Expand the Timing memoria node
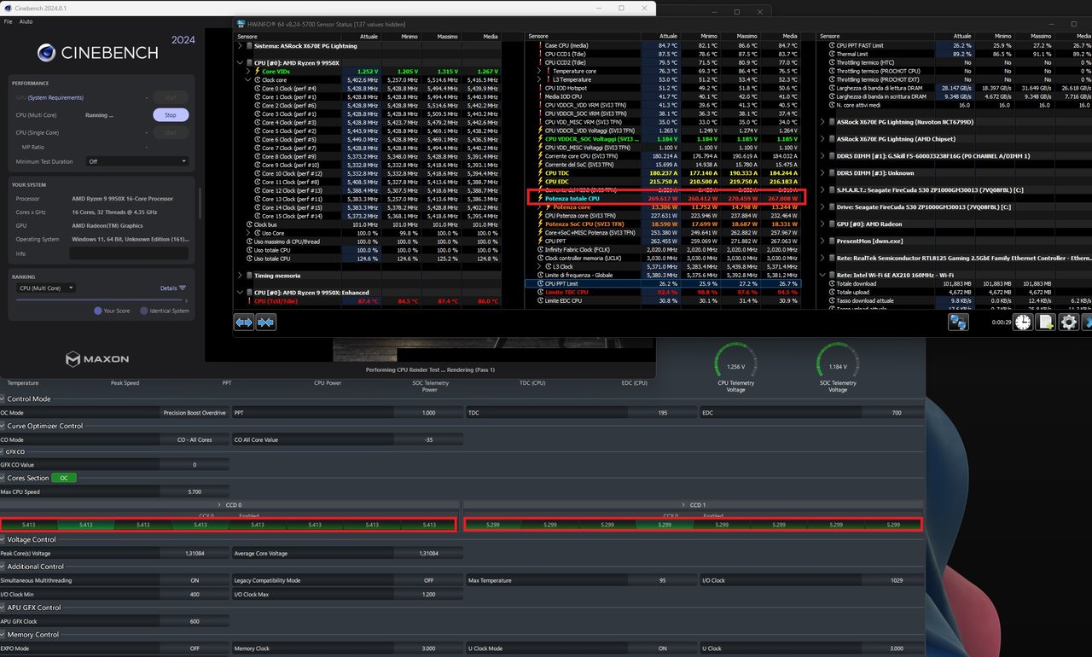This screenshot has height=657, width=1092. pos(239,276)
